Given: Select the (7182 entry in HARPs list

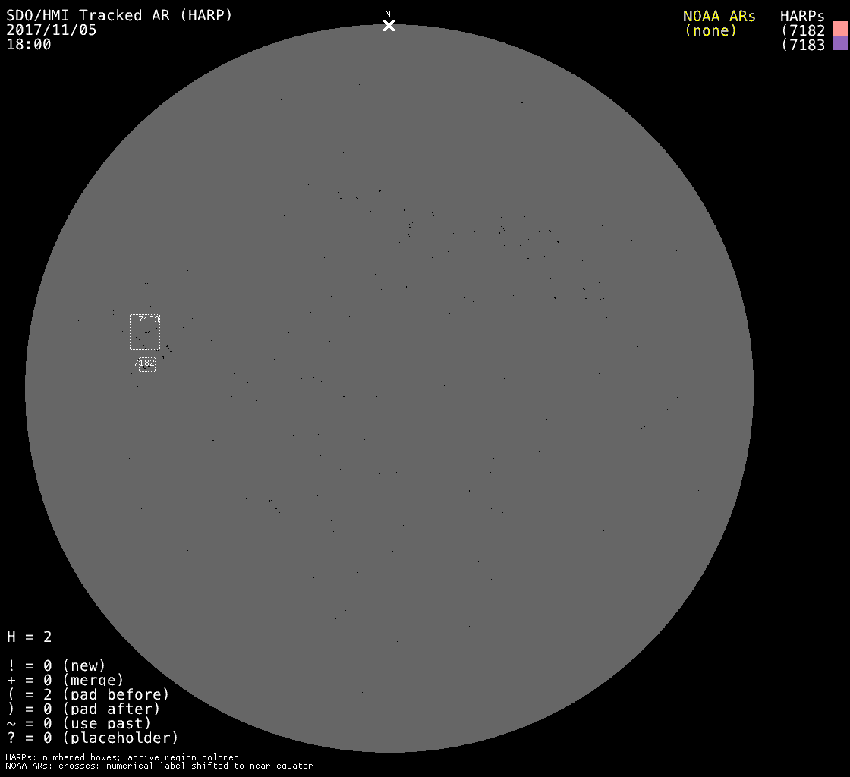Looking at the screenshot, I should [803, 30].
